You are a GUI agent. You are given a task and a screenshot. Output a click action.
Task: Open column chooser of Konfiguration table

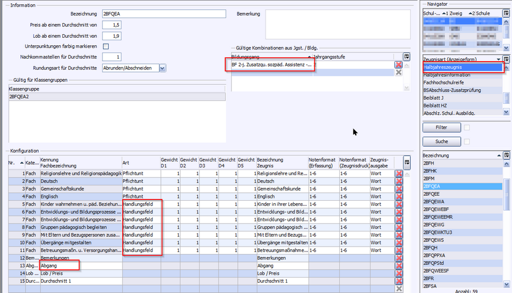click(x=407, y=161)
